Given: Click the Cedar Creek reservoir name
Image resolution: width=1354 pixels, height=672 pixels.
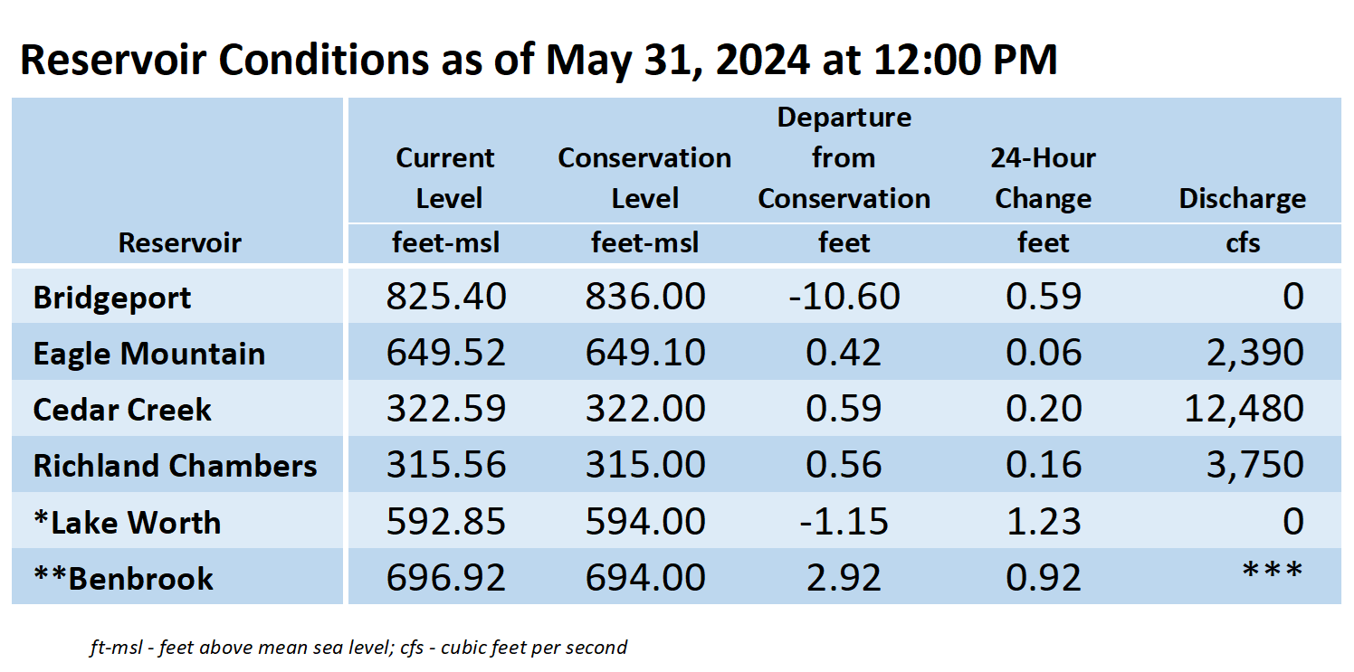Looking at the screenshot, I should coord(122,410).
